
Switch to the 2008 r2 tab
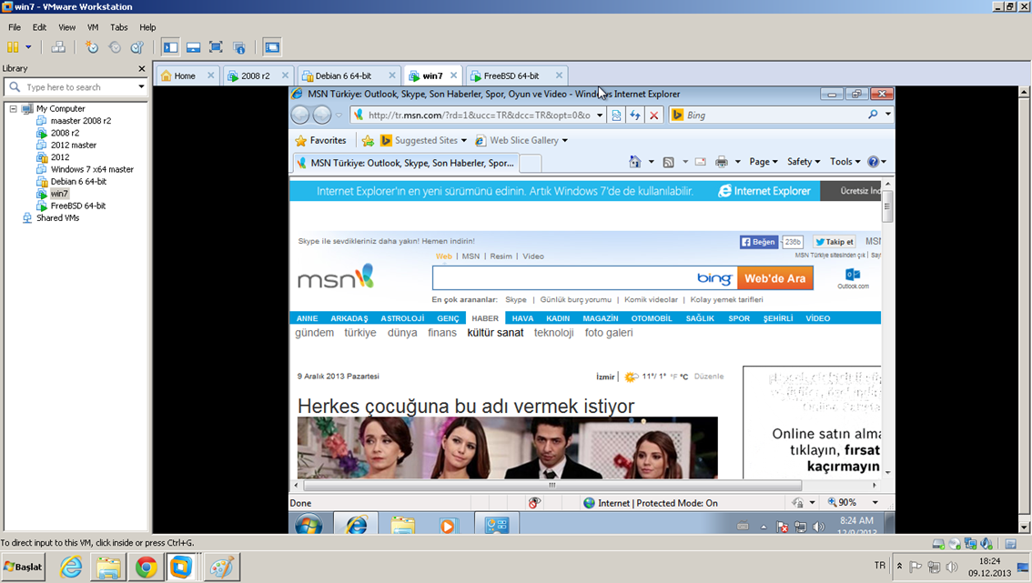(x=256, y=75)
